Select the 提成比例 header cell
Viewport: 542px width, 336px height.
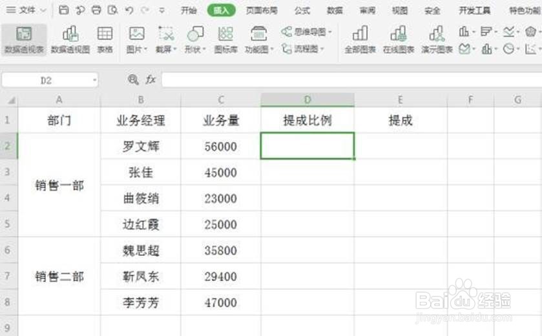click(x=307, y=120)
